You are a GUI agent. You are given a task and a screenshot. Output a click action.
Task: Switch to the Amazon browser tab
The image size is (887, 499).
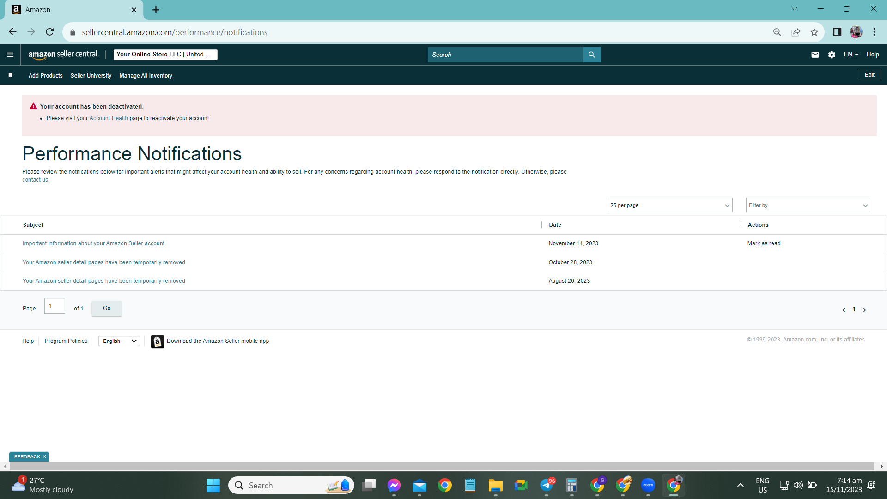click(x=74, y=10)
